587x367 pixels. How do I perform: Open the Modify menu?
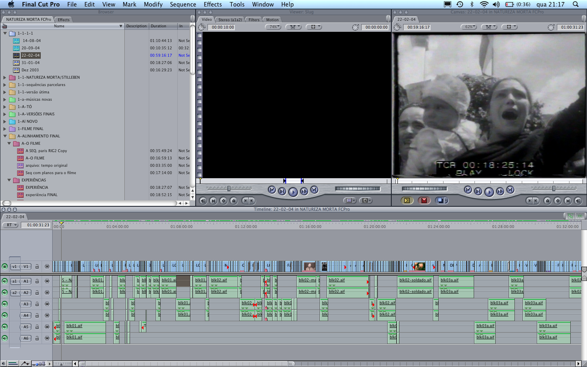click(153, 4)
